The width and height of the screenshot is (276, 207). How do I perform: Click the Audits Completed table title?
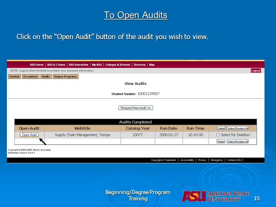pyautogui.click(x=135, y=122)
